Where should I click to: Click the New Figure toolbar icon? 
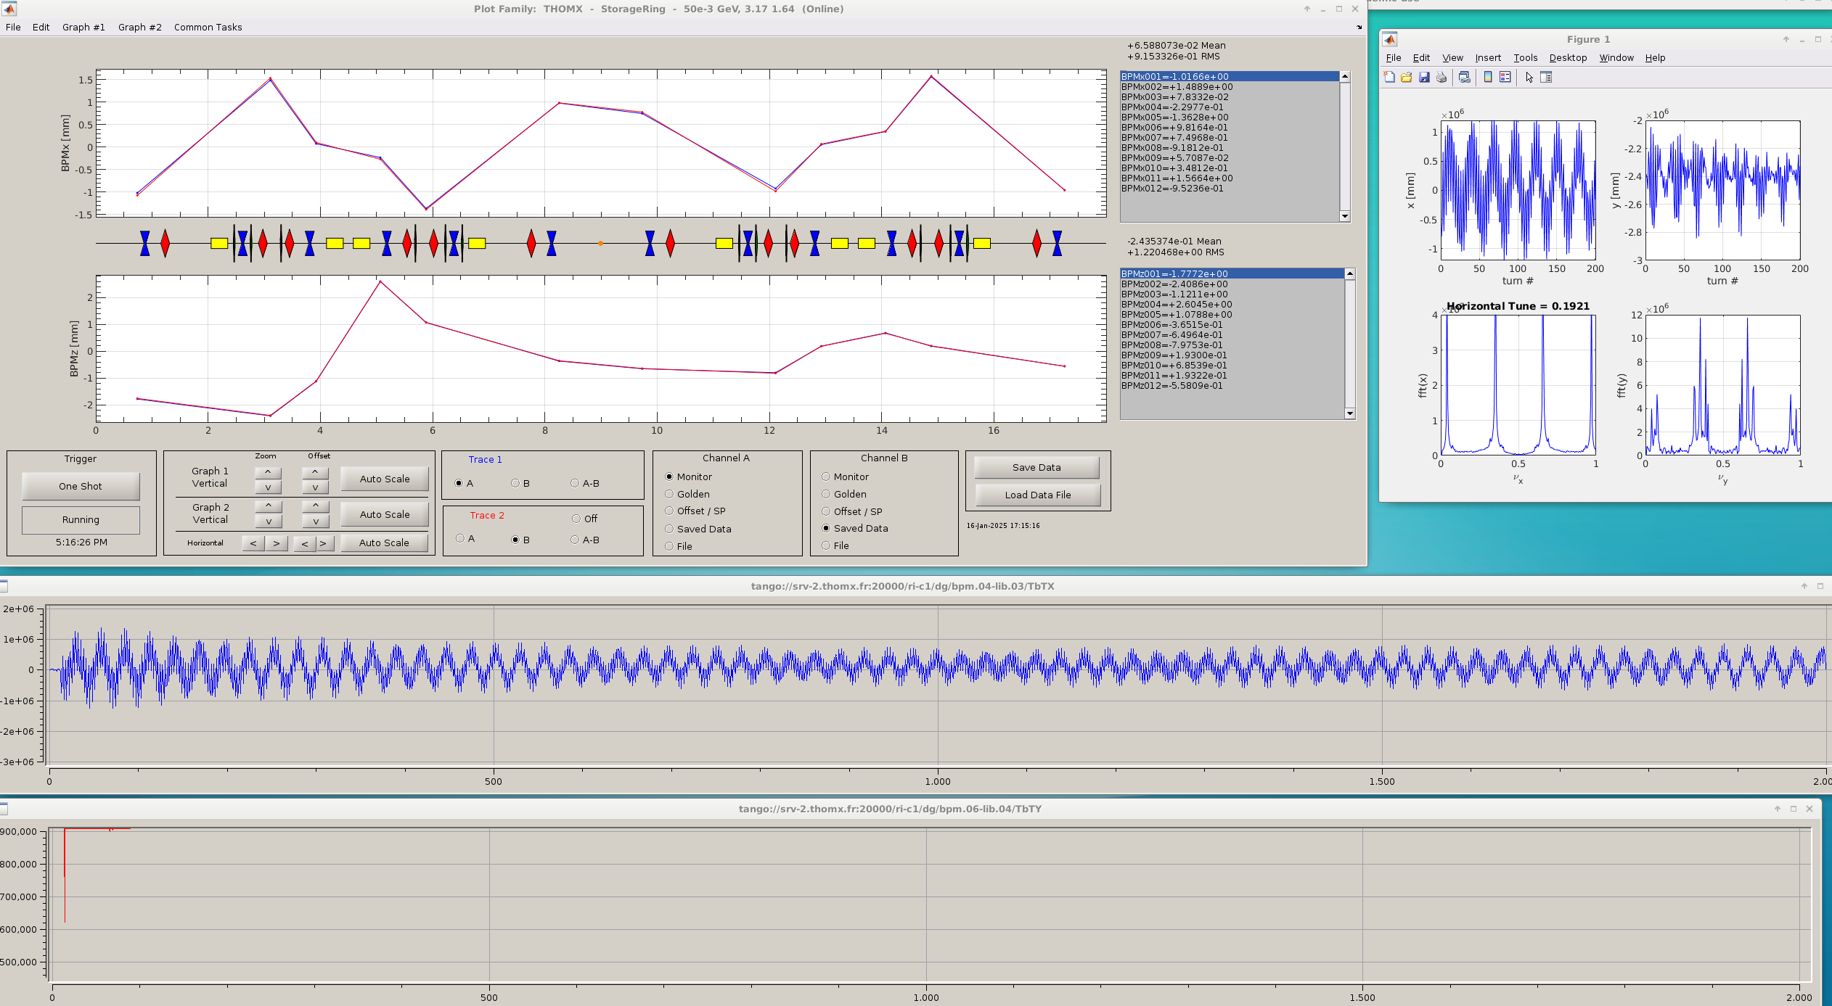[1389, 78]
